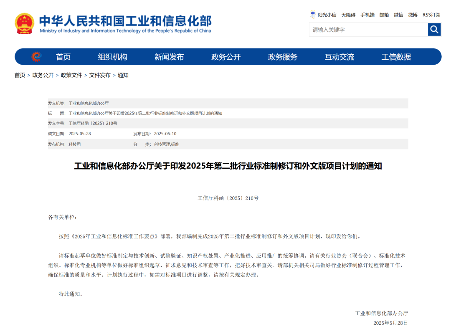Click the 微信 WeChat icon link
The height and width of the screenshot is (329, 451).
(x=398, y=15)
